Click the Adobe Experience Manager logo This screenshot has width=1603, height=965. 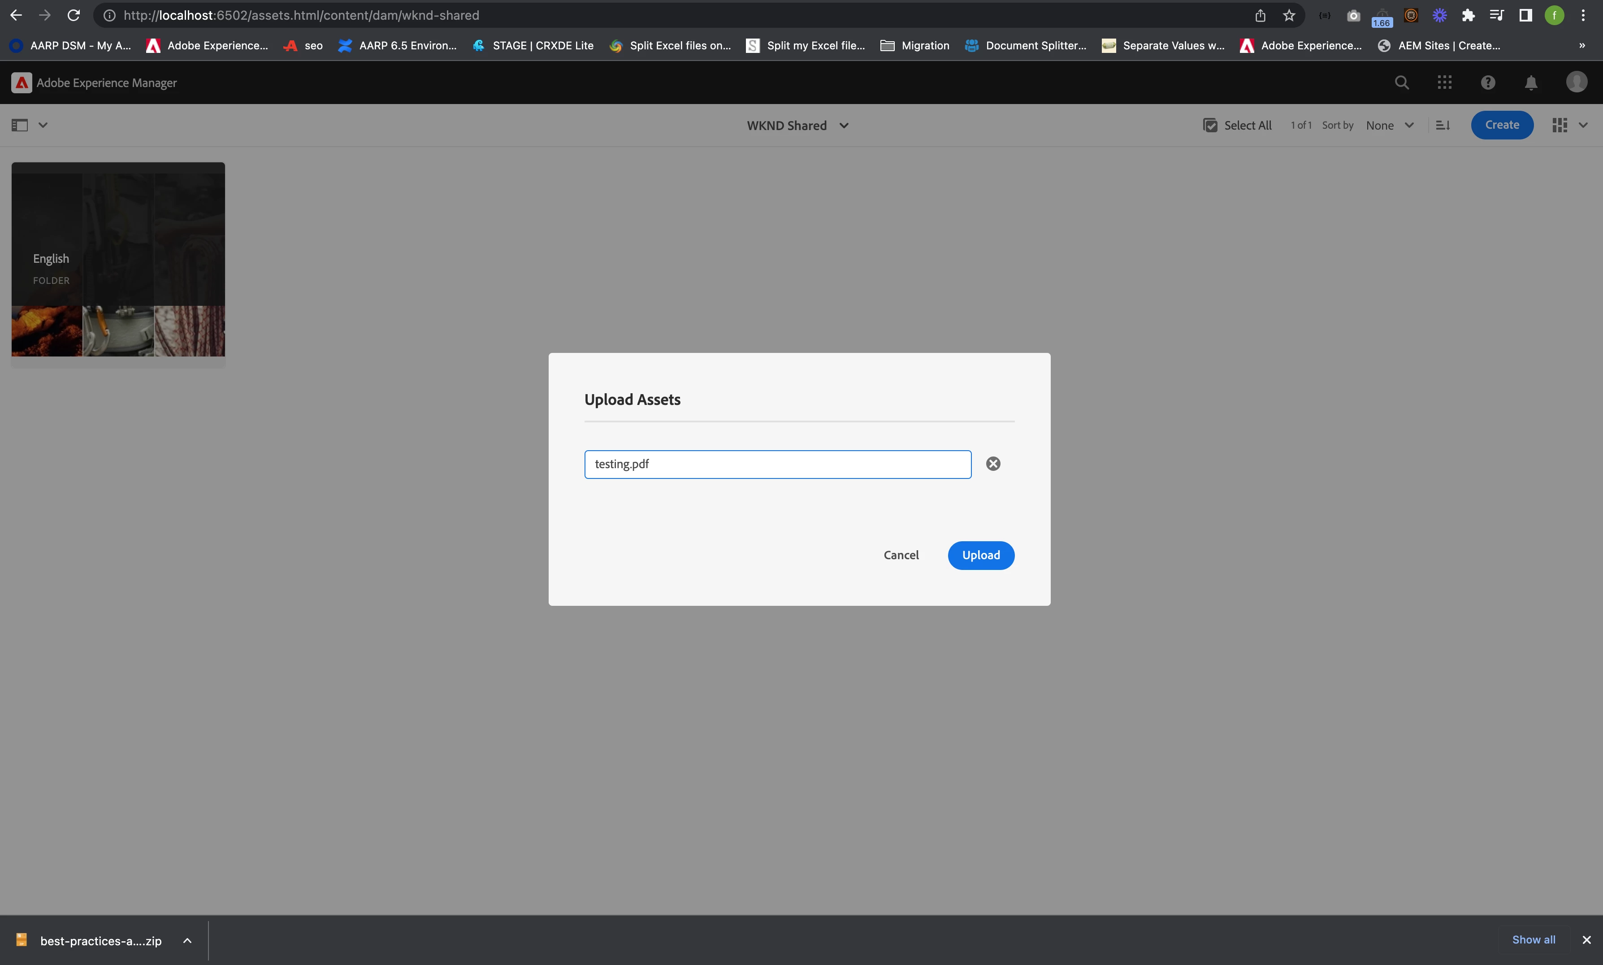point(22,83)
